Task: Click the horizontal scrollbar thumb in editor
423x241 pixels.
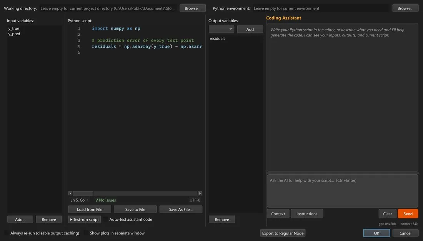Action: [83, 193]
